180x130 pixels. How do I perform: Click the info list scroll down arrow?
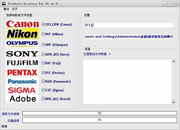pos(173,102)
